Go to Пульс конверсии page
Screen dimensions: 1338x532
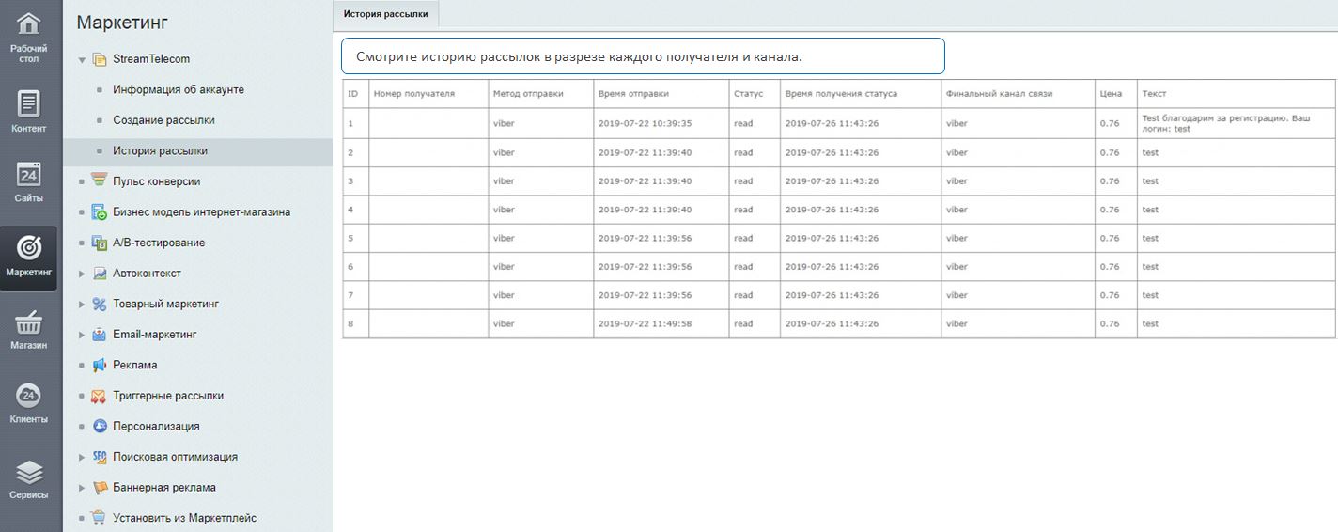pyautogui.click(x=156, y=181)
